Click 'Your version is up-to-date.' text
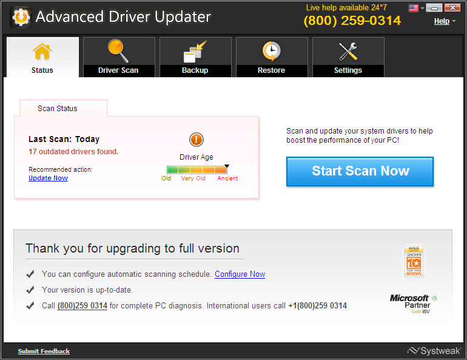The width and height of the screenshot is (467, 360). [87, 290]
